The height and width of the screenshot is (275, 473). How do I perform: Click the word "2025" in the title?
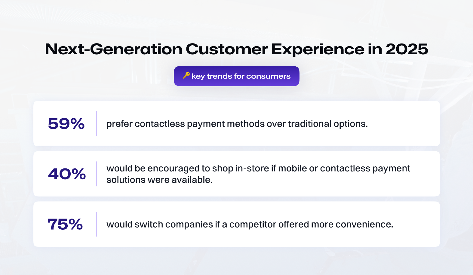tap(407, 49)
